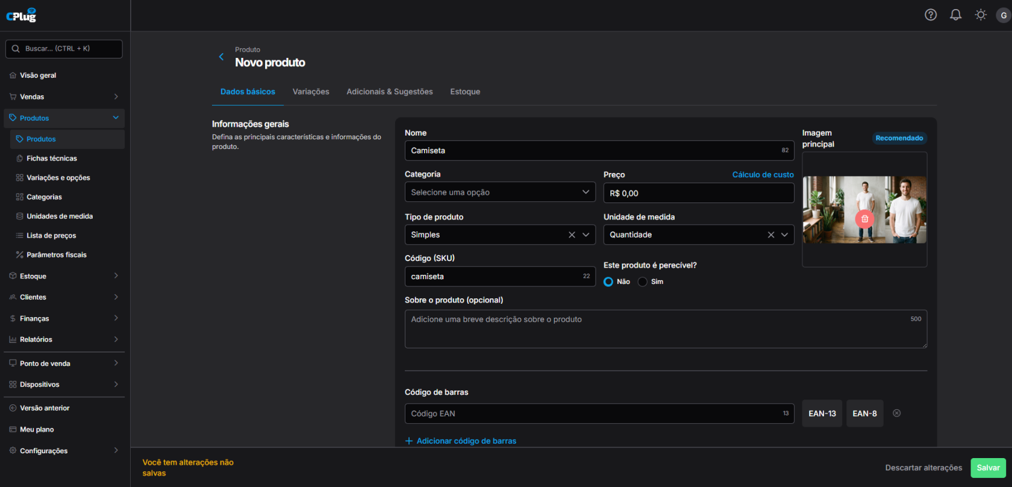
Task: Click the Parâmetros fiscais percent icon
Action: click(20, 255)
